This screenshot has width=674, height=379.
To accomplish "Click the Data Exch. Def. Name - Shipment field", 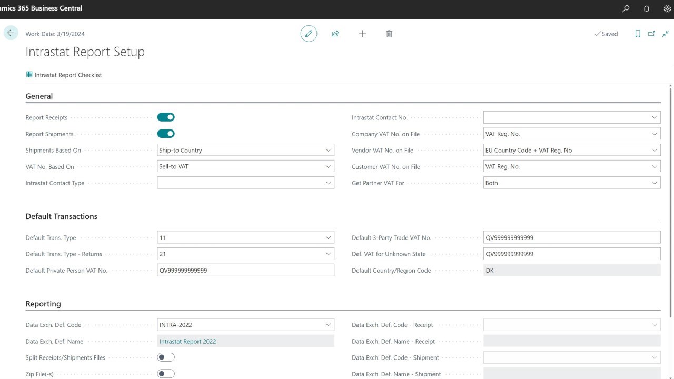I will pyautogui.click(x=572, y=374).
